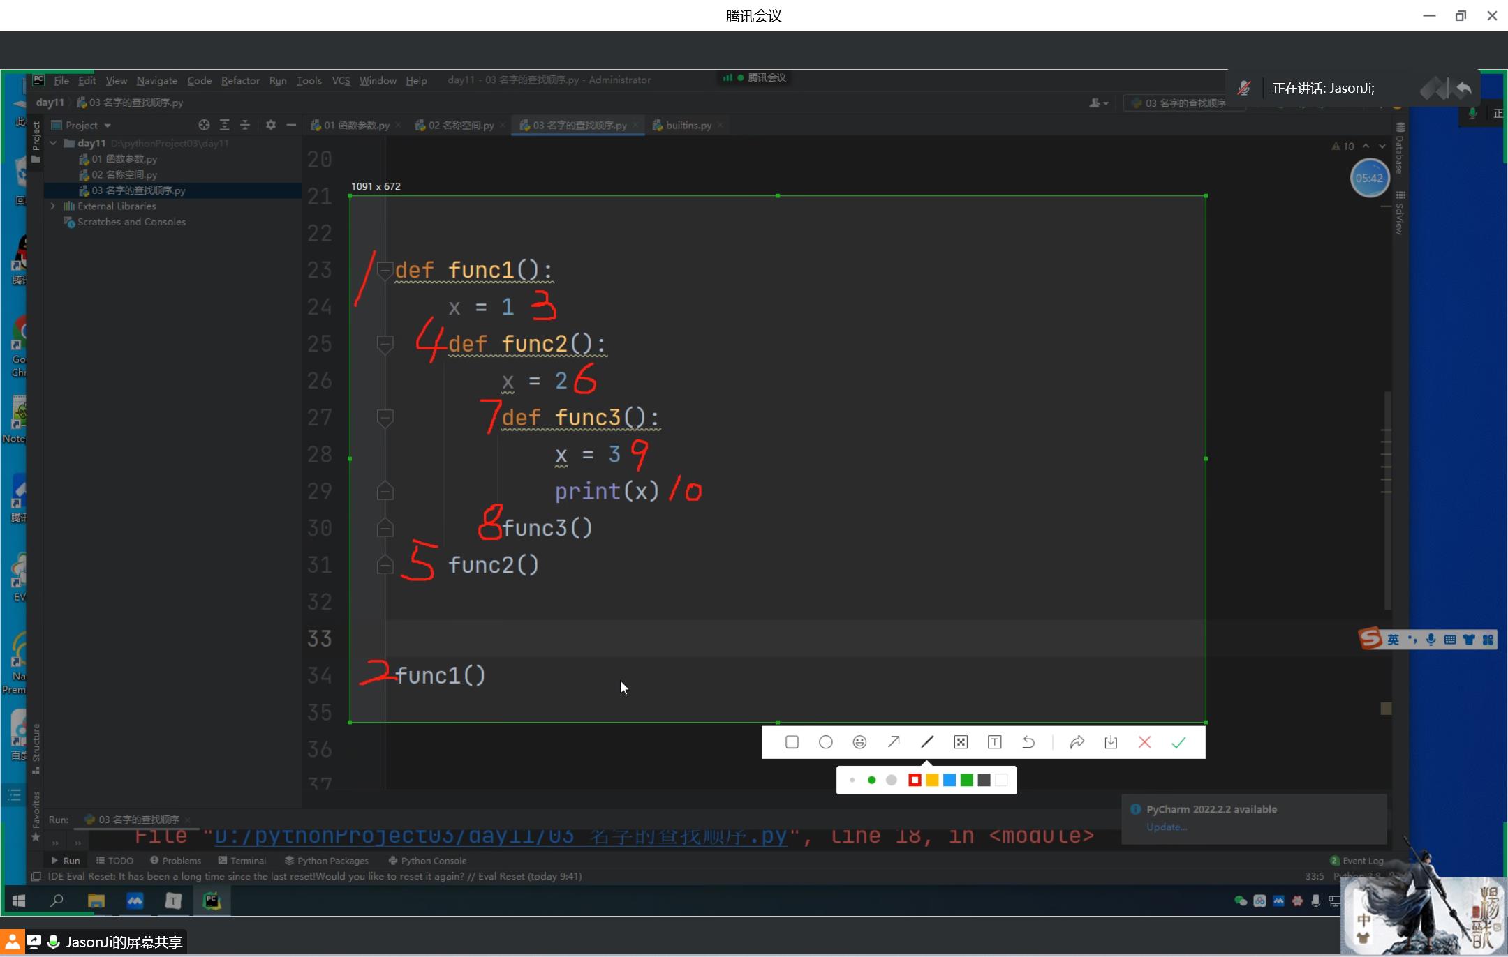Open the emoji sticker tool
The width and height of the screenshot is (1508, 957).
coord(859,742)
